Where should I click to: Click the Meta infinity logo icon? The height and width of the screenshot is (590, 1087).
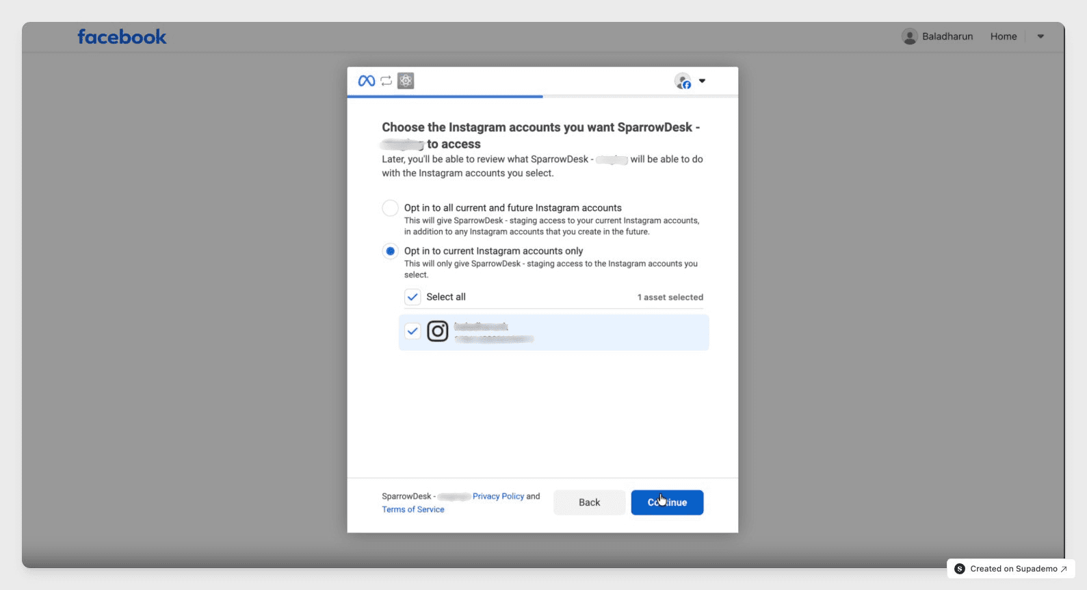pyautogui.click(x=367, y=81)
